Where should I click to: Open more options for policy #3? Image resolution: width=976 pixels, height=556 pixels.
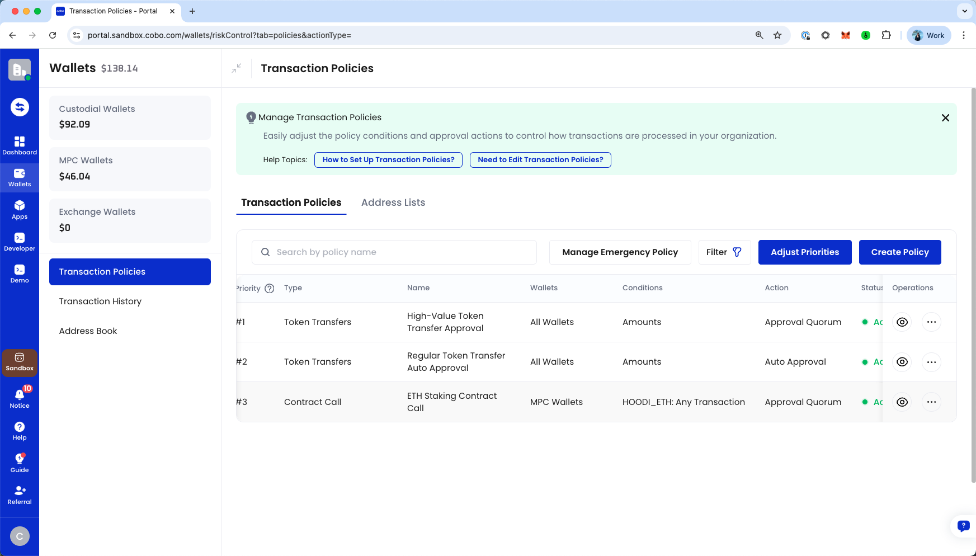[931, 402]
